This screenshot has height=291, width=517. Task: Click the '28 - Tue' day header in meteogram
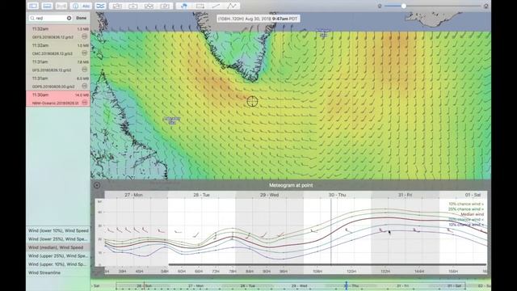201,195
